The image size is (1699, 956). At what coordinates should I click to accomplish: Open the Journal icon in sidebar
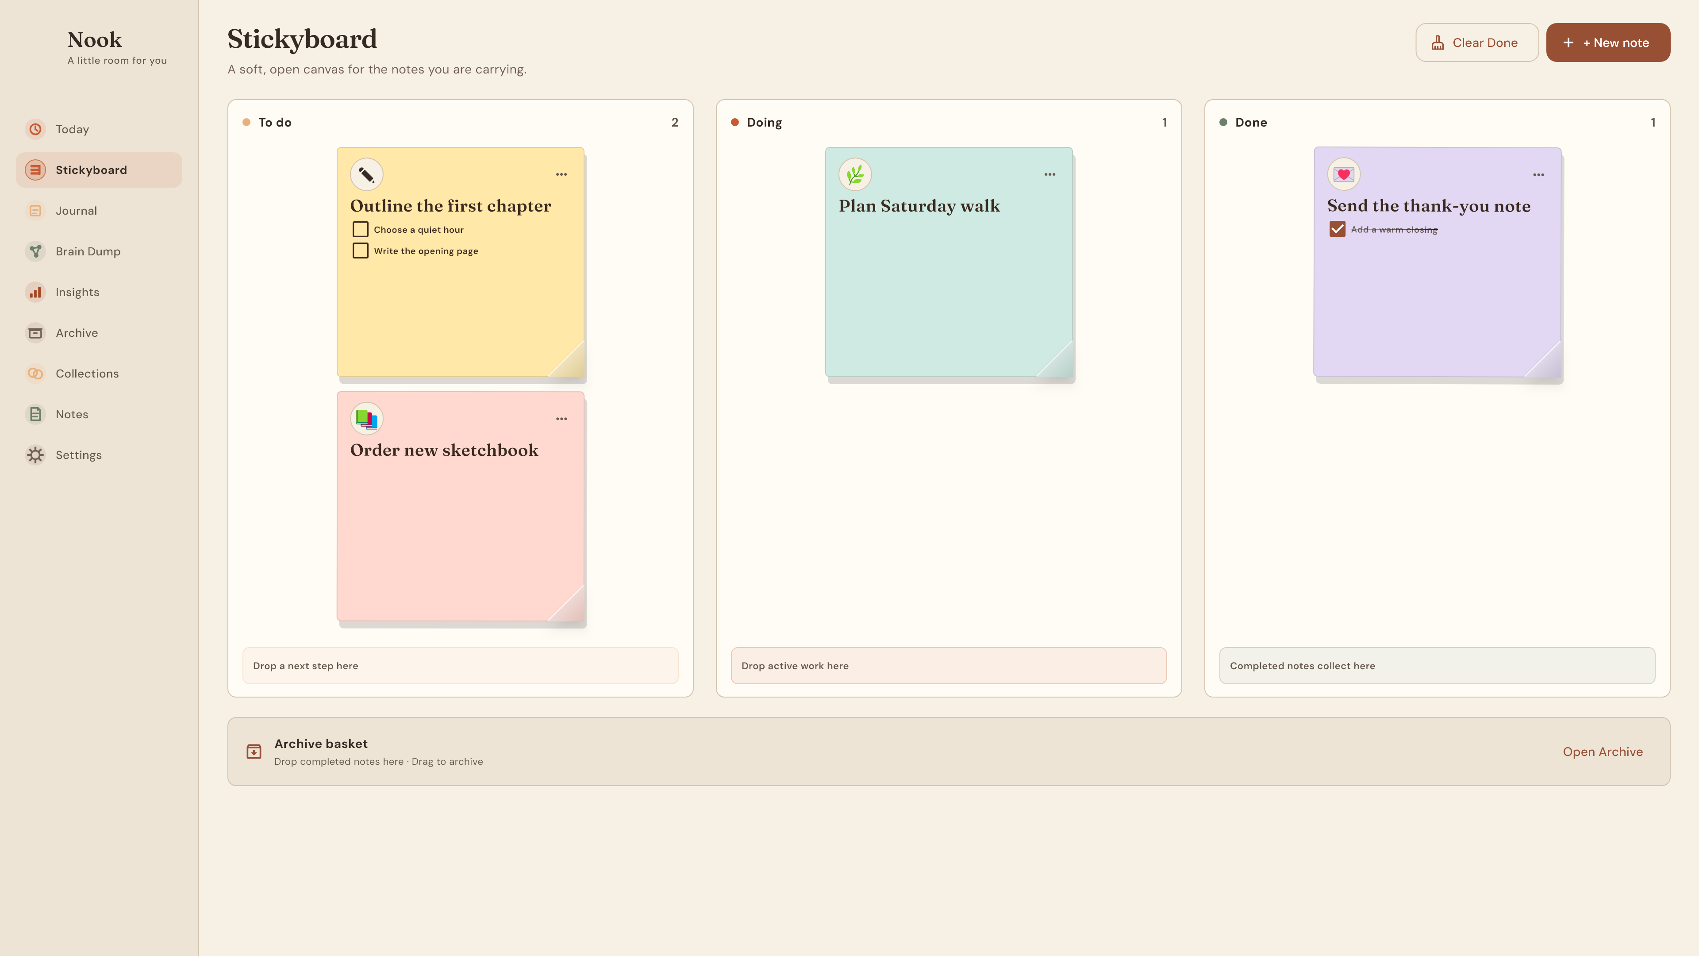pos(35,211)
